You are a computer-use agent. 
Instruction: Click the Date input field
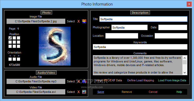[173, 28]
